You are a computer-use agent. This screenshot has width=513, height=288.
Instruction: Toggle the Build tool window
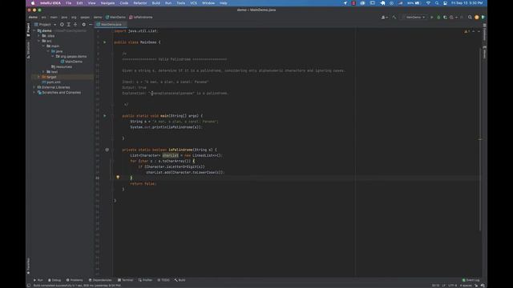tap(180, 280)
